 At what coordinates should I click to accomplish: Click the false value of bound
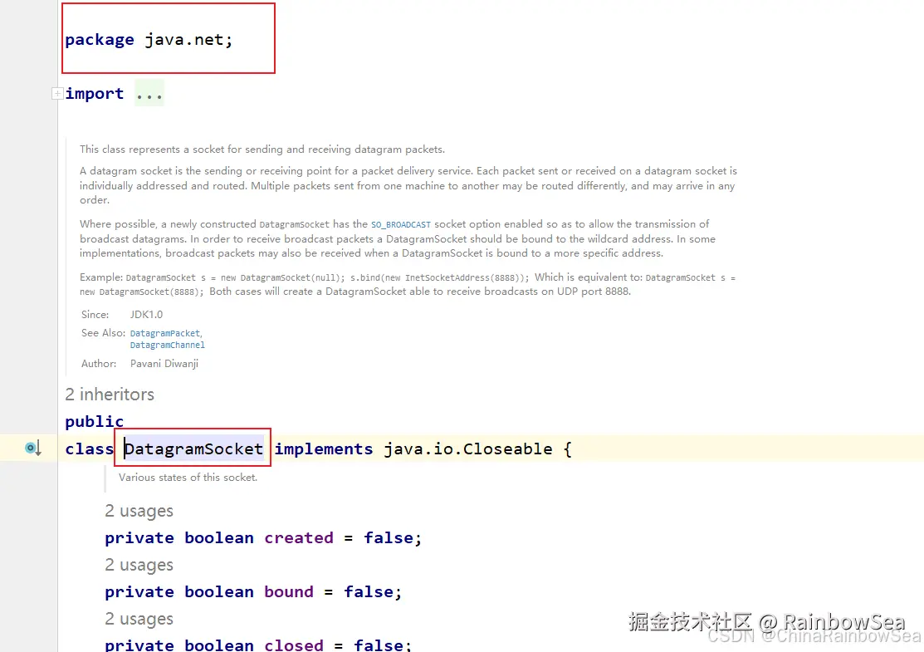[x=369, y=591]
